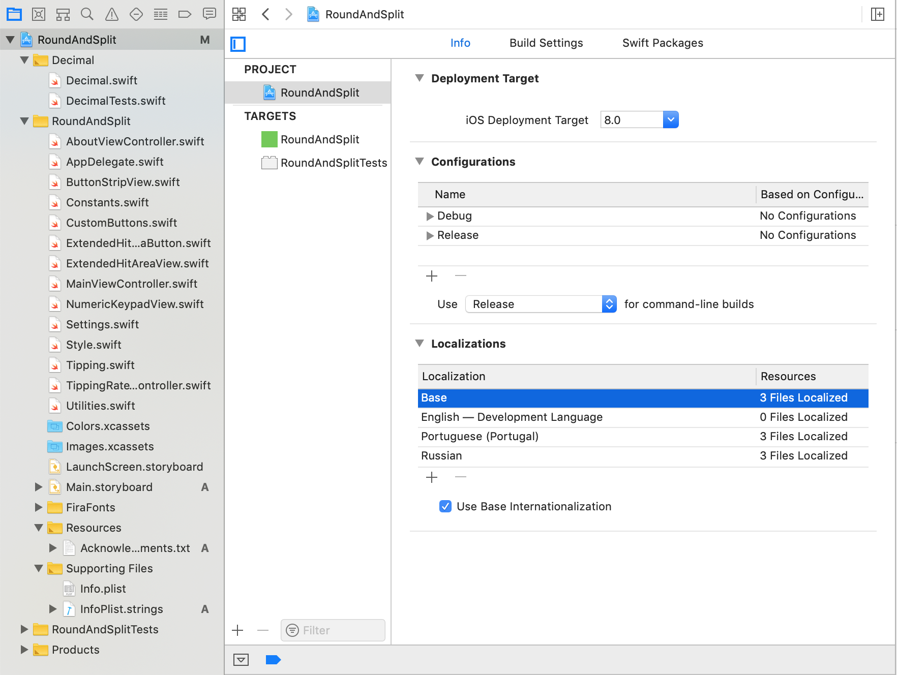
Task: Open Images.xcassets catalog
Action: tap(110, 446)
